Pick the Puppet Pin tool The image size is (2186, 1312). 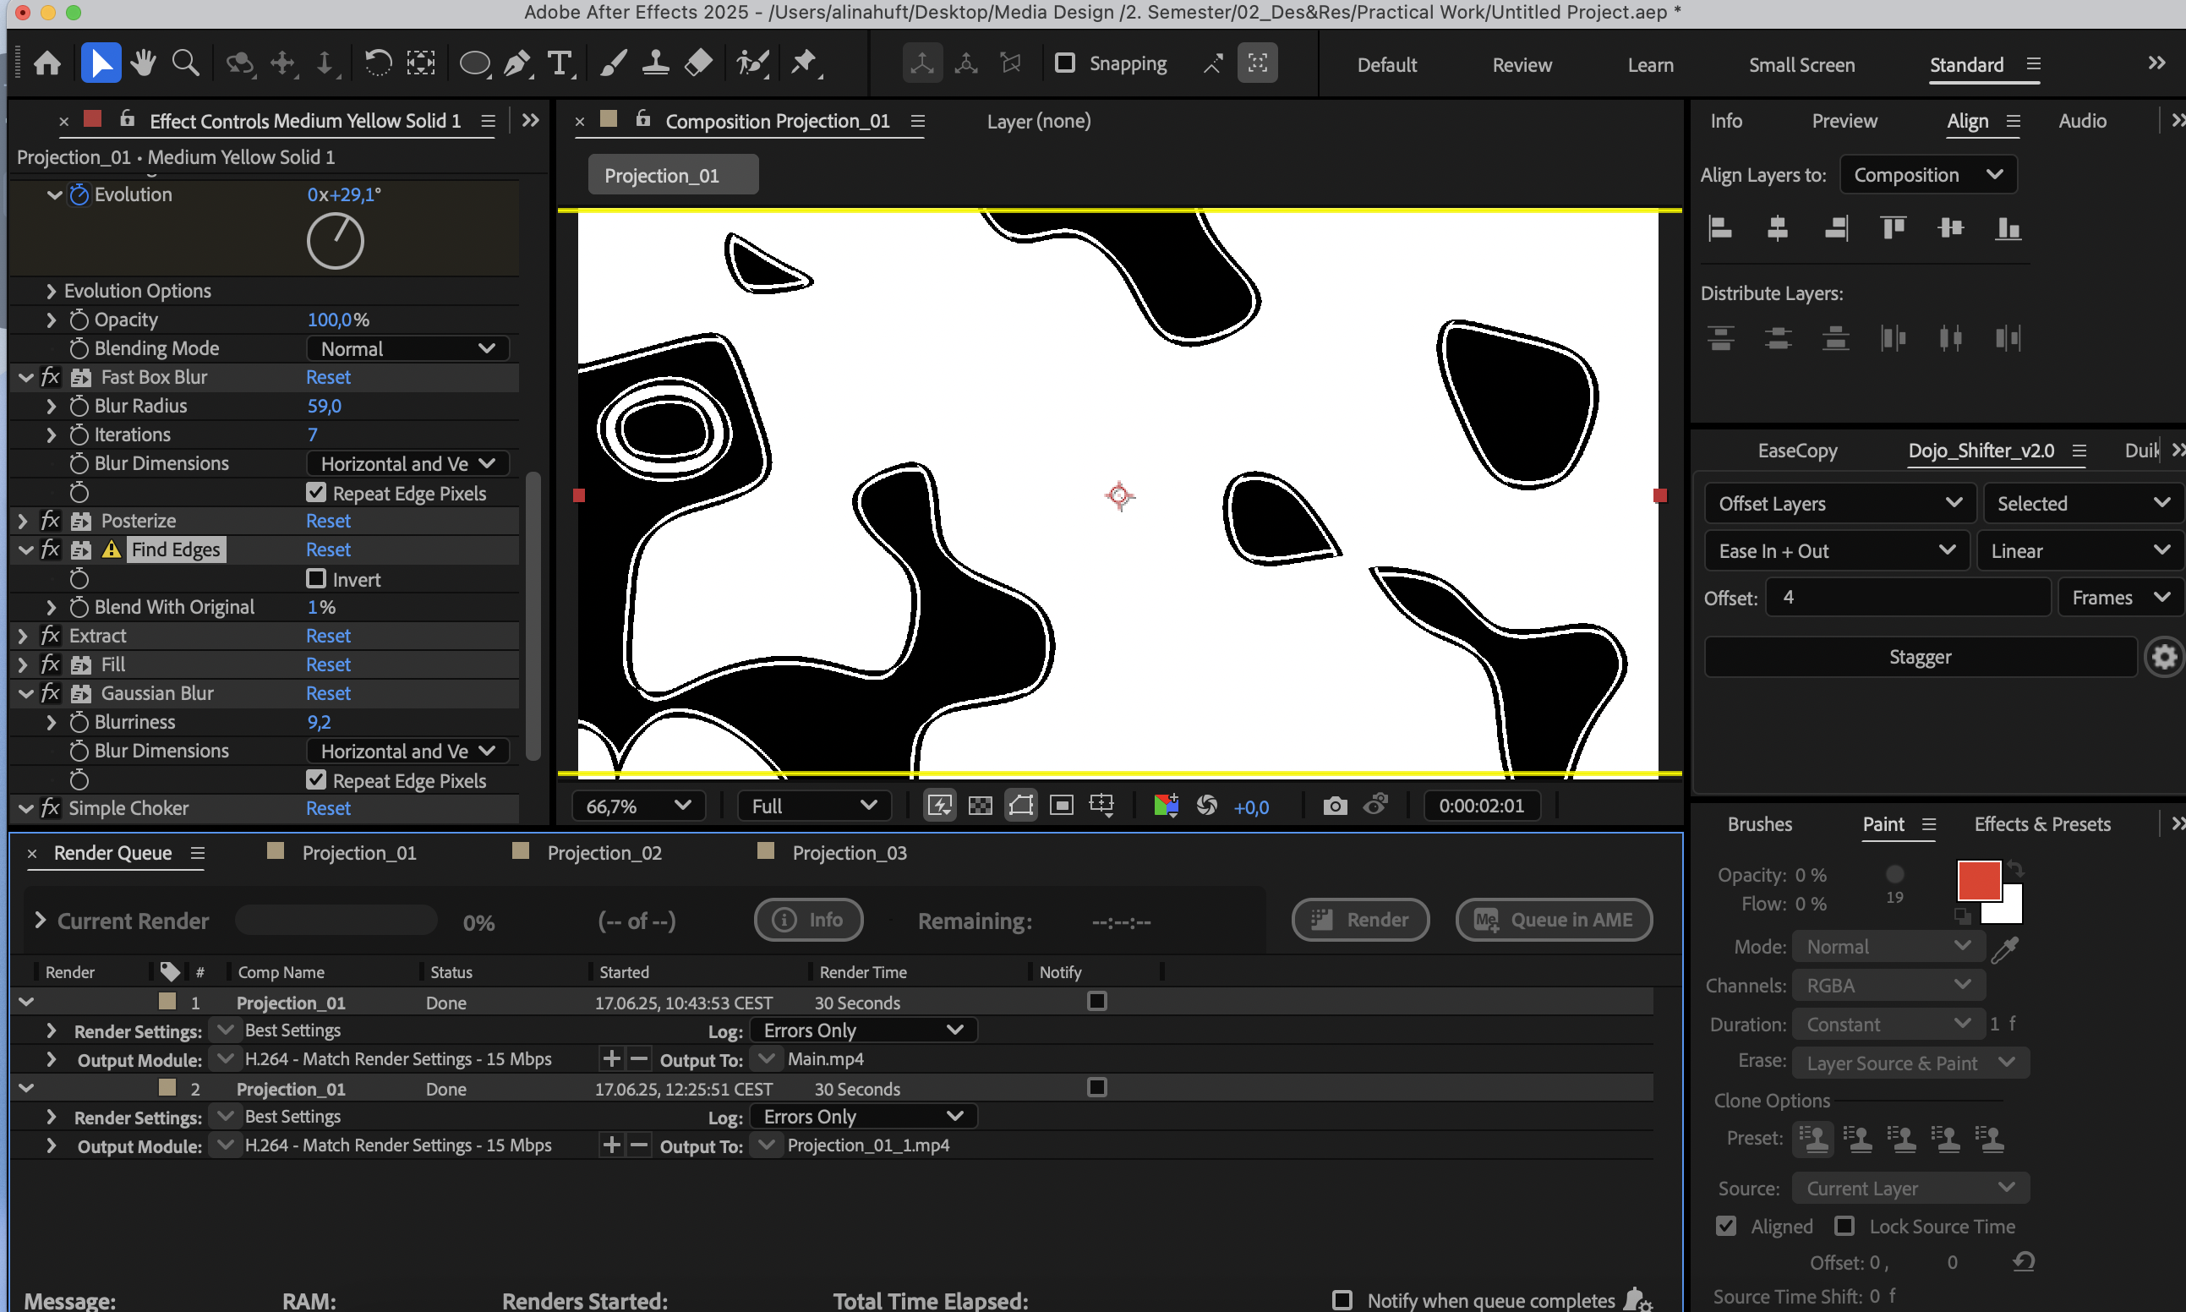click(804, 63)
